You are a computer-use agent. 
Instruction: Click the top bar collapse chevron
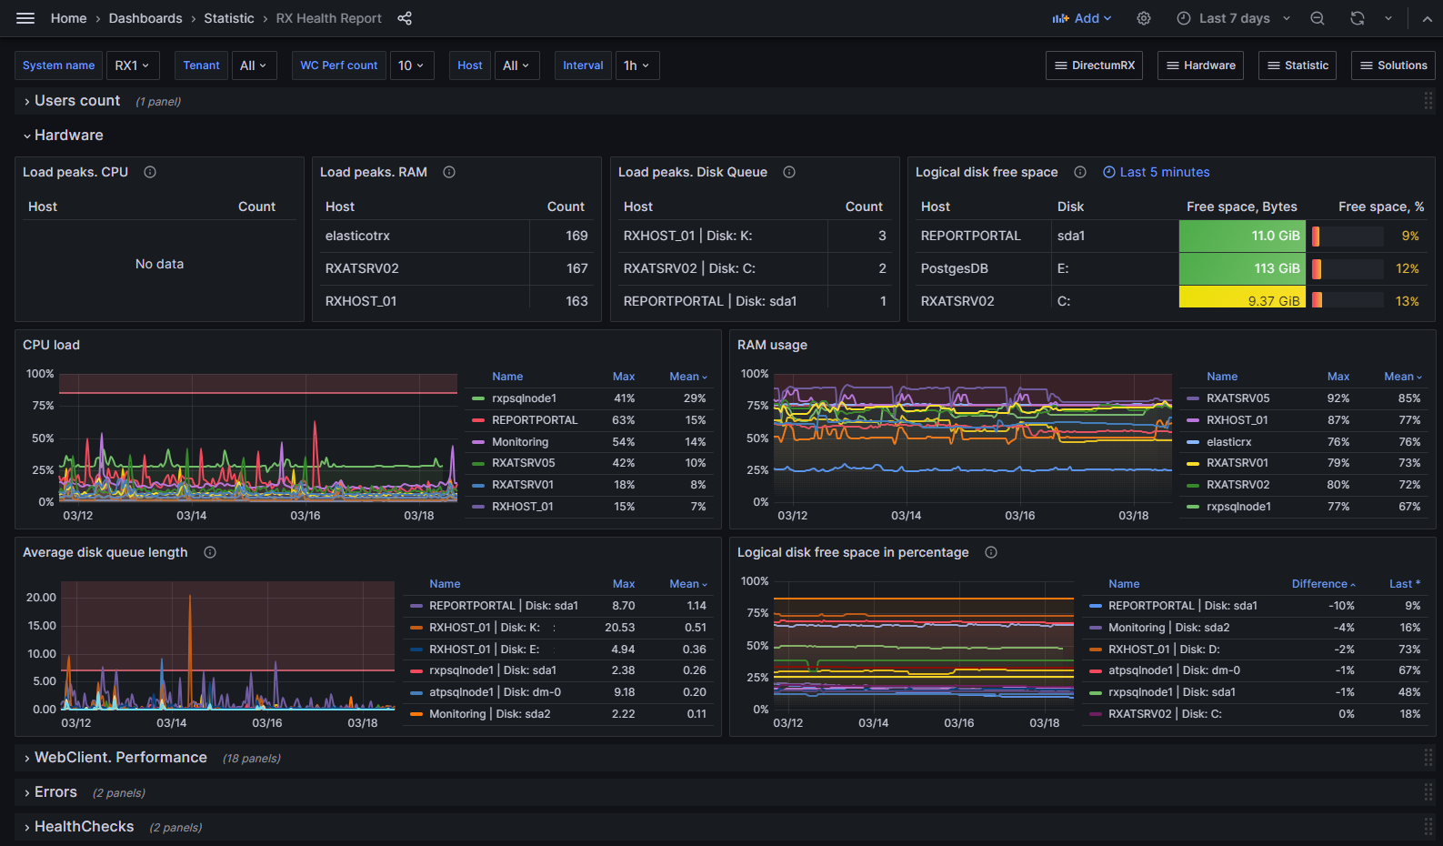tap(1426, 18)
